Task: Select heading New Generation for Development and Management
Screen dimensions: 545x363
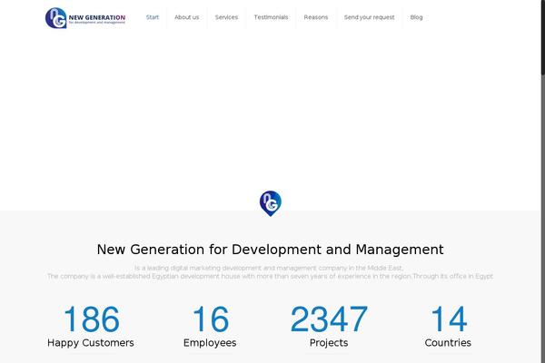Action: tap(270, 250)
